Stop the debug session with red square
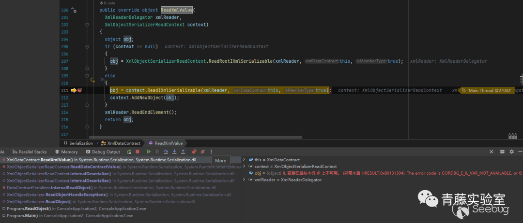The image size is (523, 223). click(x=138, y=152)
